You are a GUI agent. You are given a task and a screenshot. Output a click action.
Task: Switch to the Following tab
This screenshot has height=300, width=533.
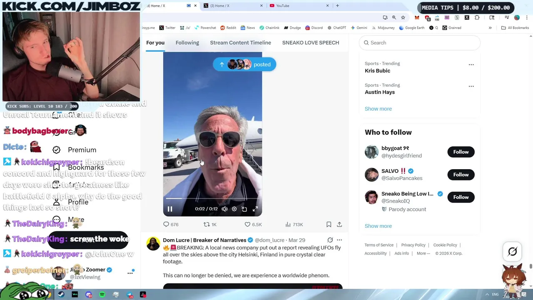187,42
